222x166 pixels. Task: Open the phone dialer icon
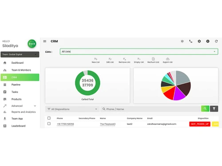(x=191, y=41)
